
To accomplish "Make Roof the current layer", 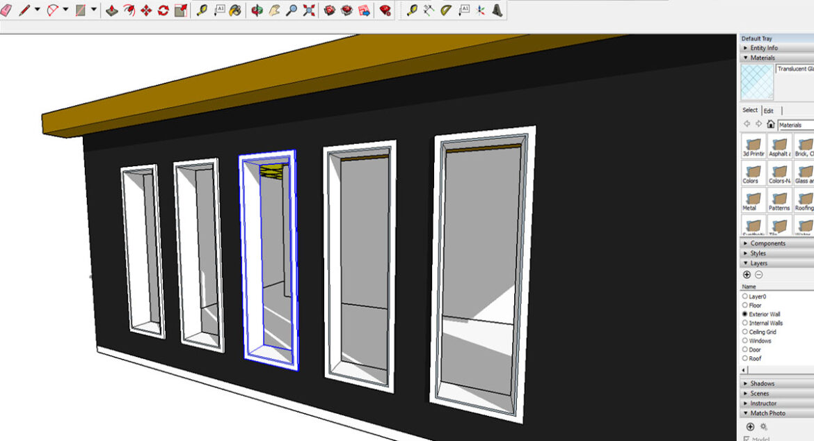I will click(744, 358).
